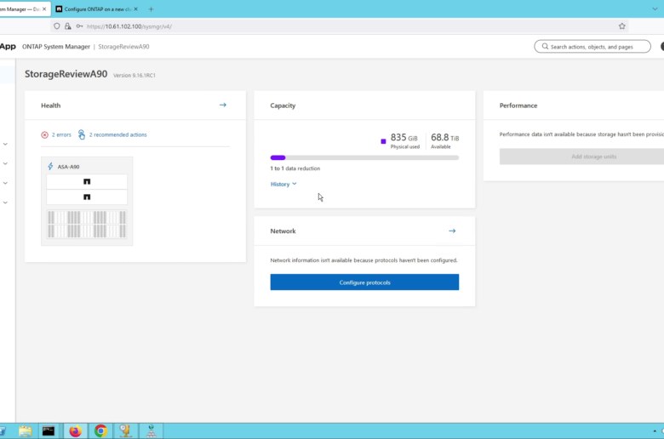Click the Version 9.16.1RC1 text

click(135, 76)
